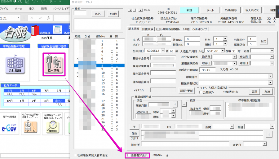Click the 認証・更新 button
This screenshot has height=159, width=279.
click(186, 91)
